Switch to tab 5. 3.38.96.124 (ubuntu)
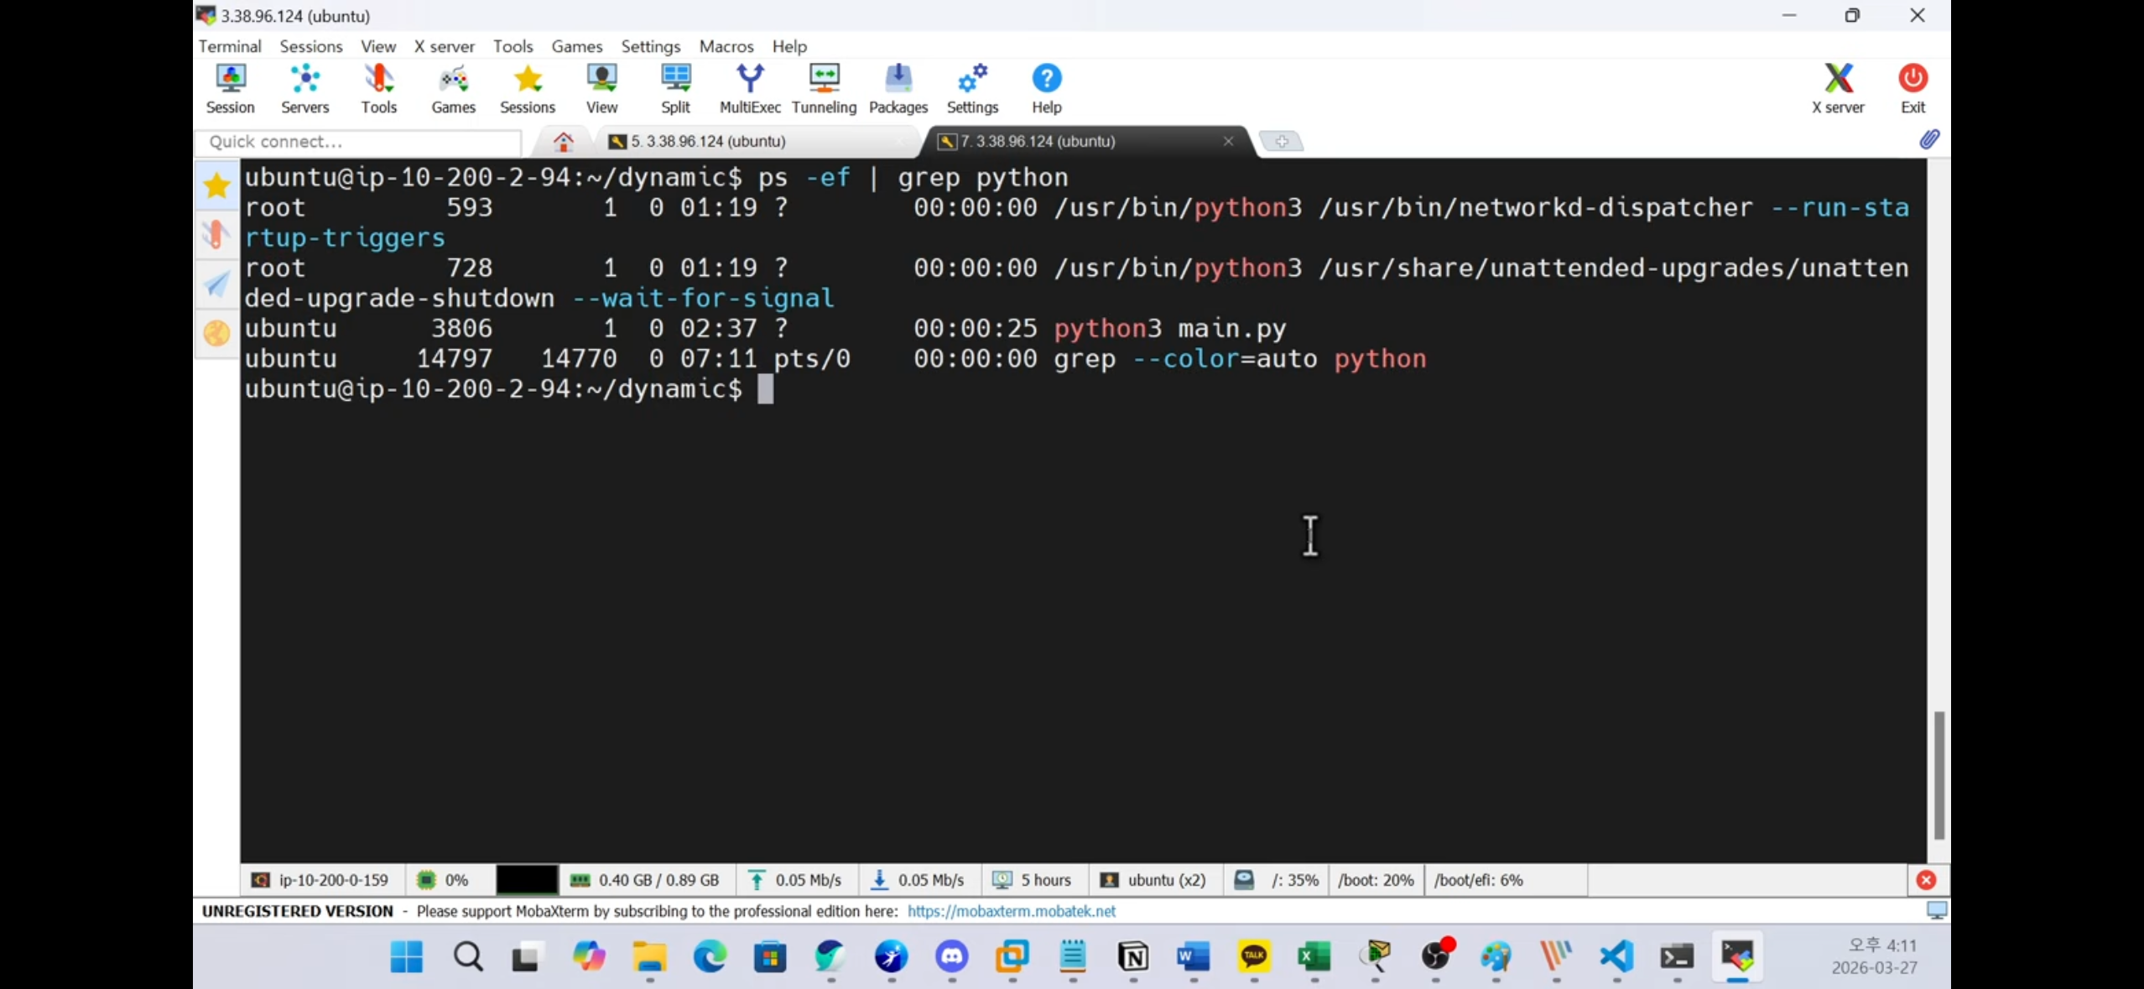Screen dimensions: 2144x989 coord(708,141)
